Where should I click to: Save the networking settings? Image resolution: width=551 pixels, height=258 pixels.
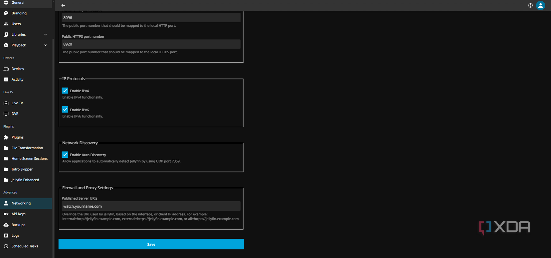coord(151,244)
